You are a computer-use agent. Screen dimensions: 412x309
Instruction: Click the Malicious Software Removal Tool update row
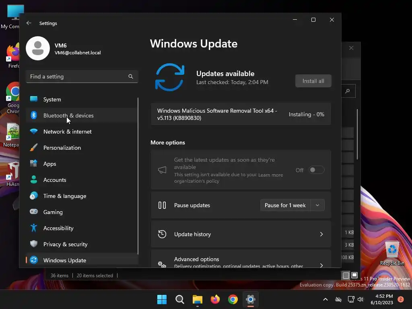[241, 114]
